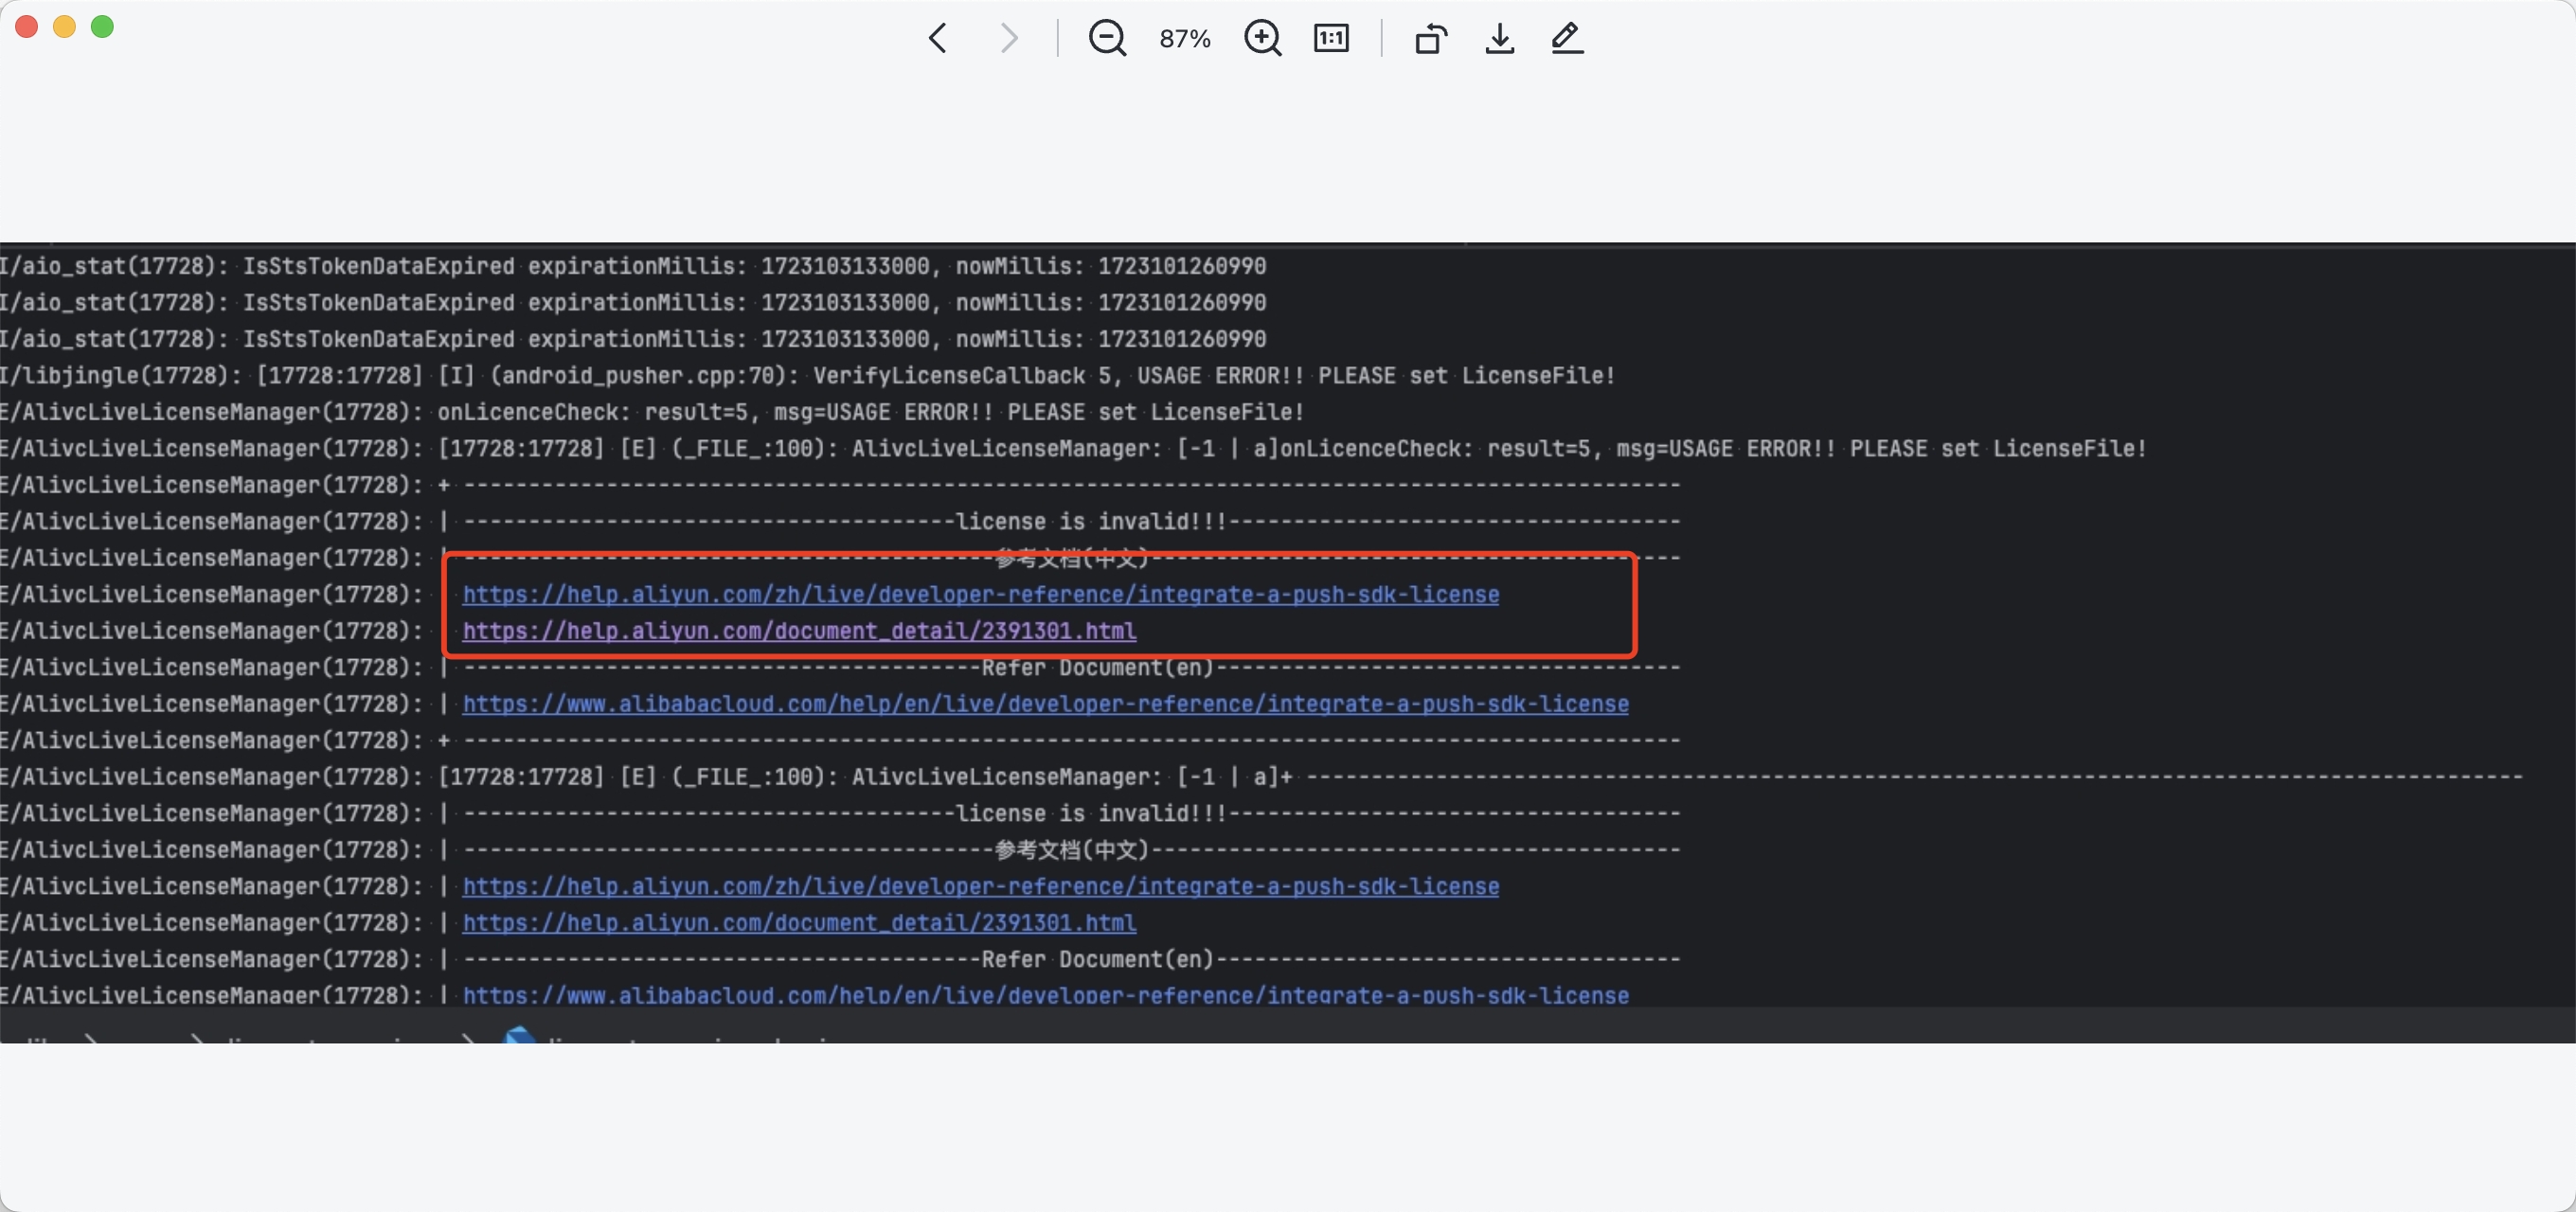Click the VerifyLicenseCallback libjingle log line
2576x1212 pixels.
point(807,375)
